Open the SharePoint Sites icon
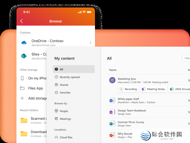 (24, 56)
